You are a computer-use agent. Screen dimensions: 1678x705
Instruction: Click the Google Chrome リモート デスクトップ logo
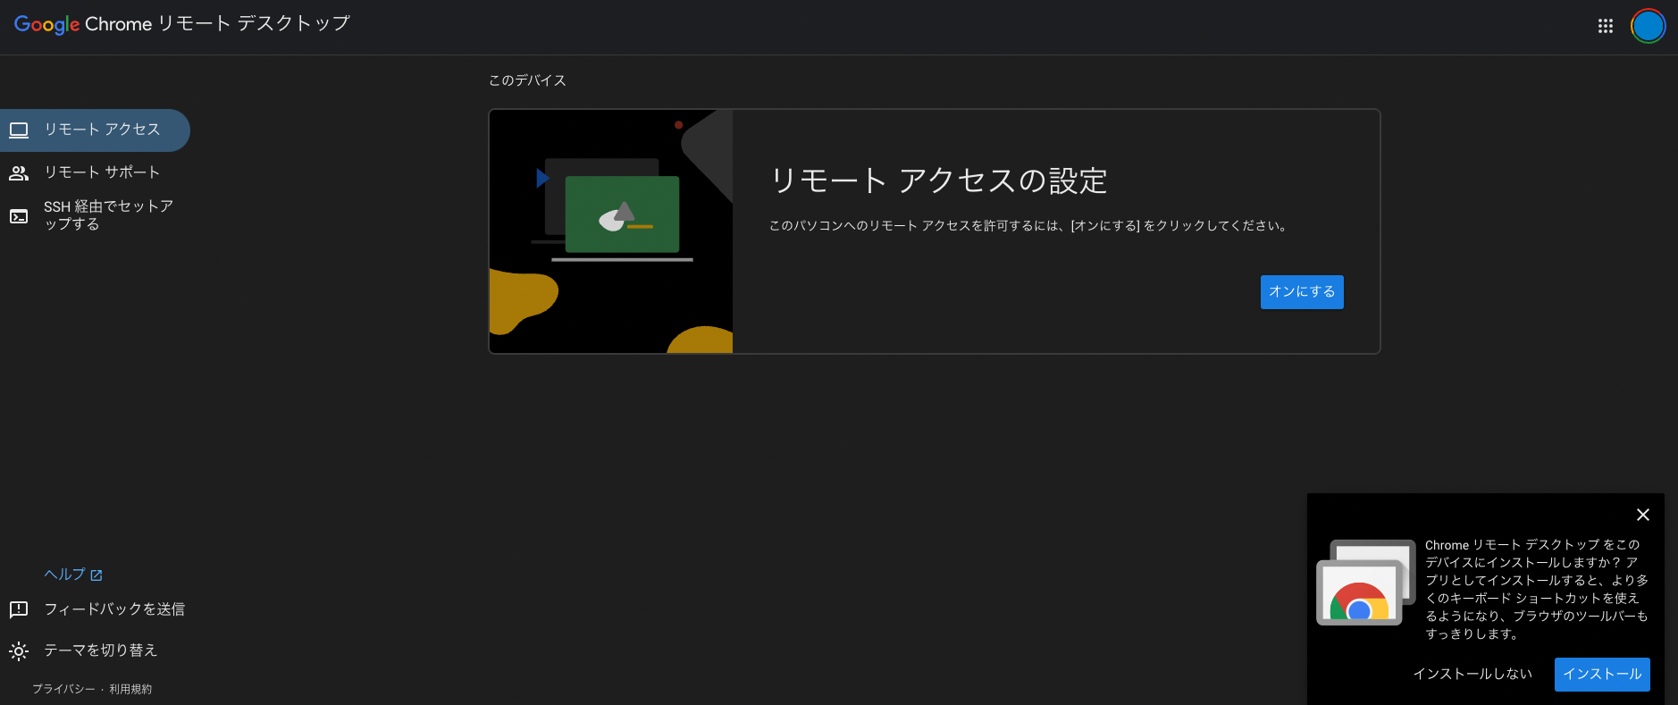(182, 24)
